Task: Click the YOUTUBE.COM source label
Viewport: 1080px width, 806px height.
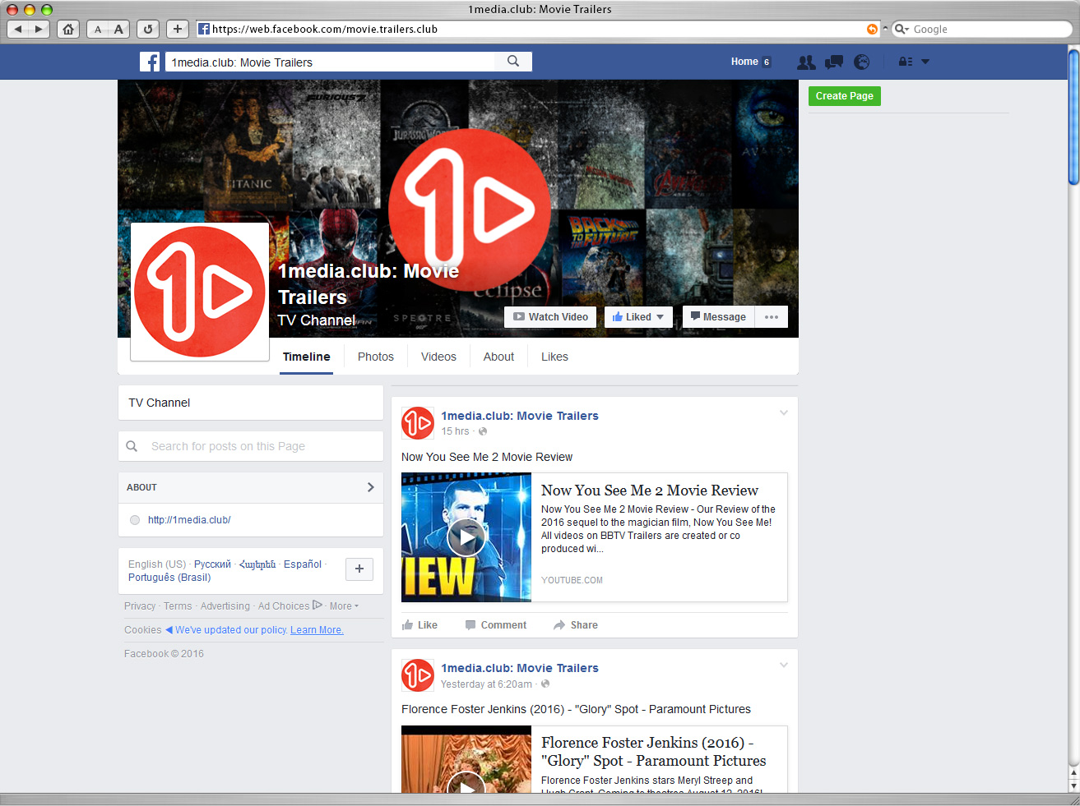Action: [572, 580]
